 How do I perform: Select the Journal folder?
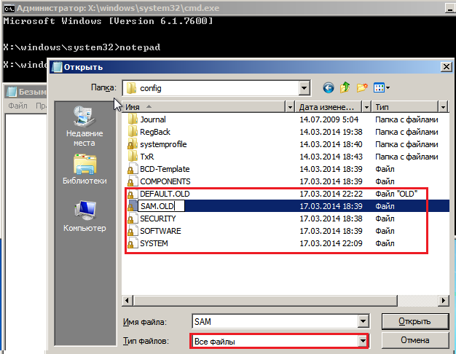click(x=152, y=119)
